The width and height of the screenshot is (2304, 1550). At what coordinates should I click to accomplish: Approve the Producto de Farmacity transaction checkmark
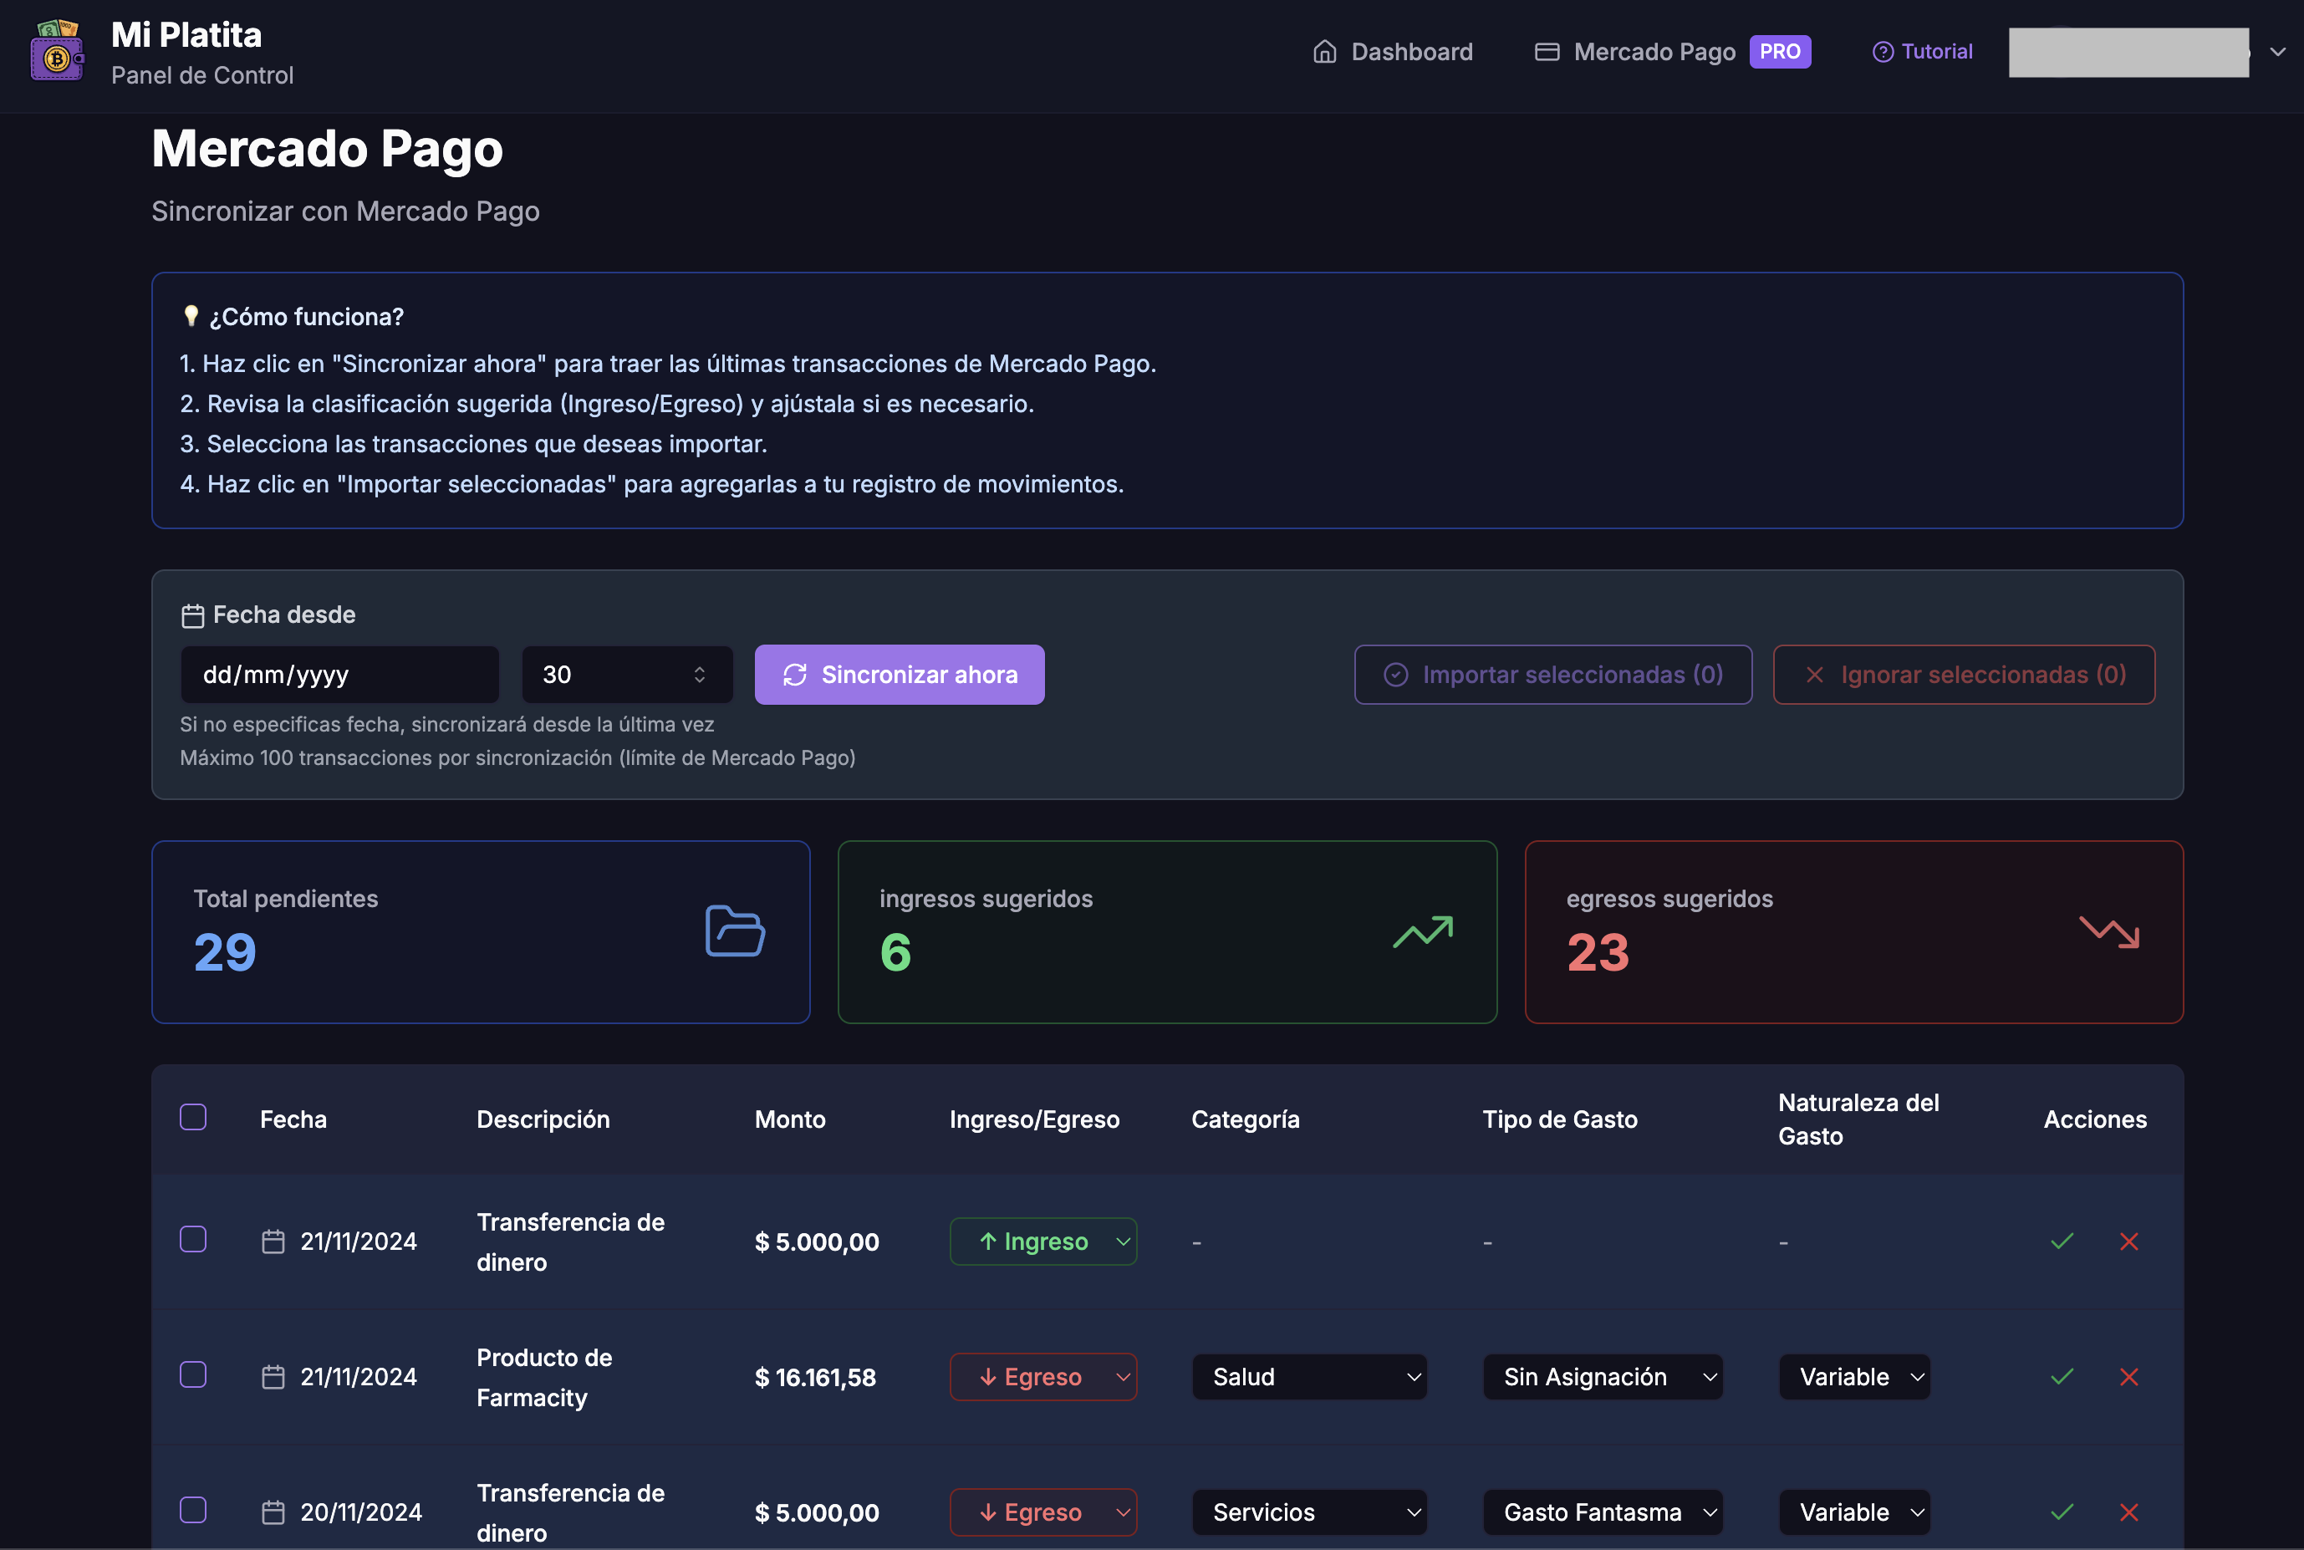2062,1377
